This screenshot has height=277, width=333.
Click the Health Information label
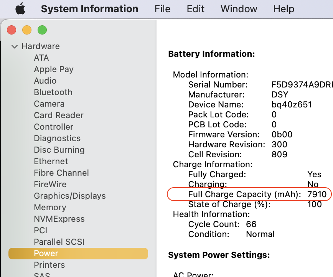[211, 214]
